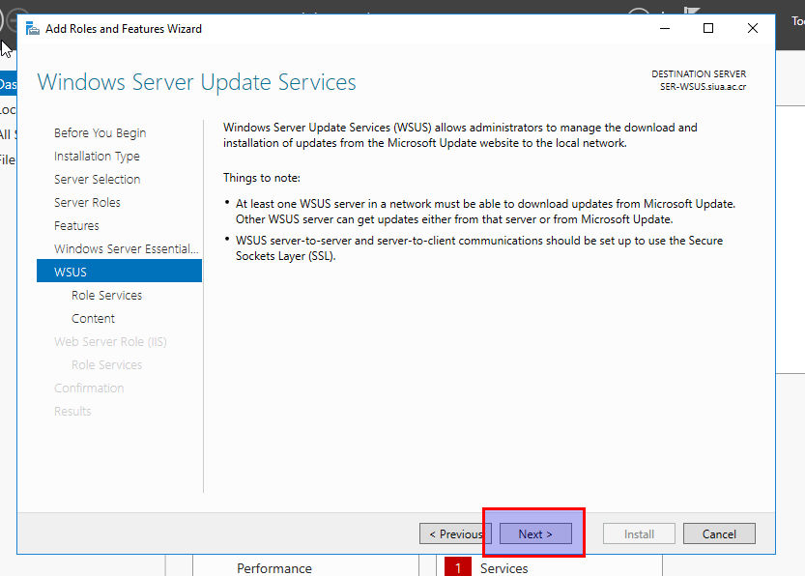Open Role Services under the WSUS step
805x576 pixels.
[x=106, y=295]
